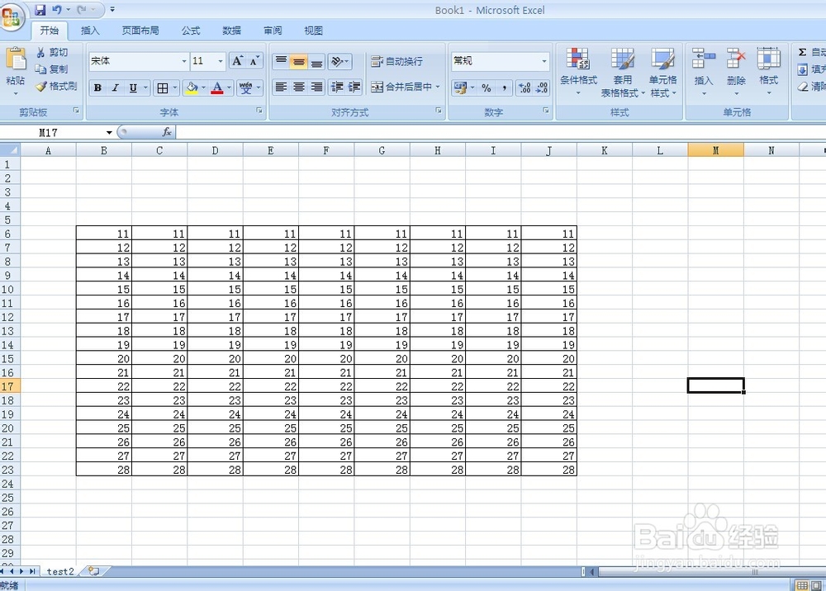Increase decimal places
This screenshot has width=826, height=591.
525,87
